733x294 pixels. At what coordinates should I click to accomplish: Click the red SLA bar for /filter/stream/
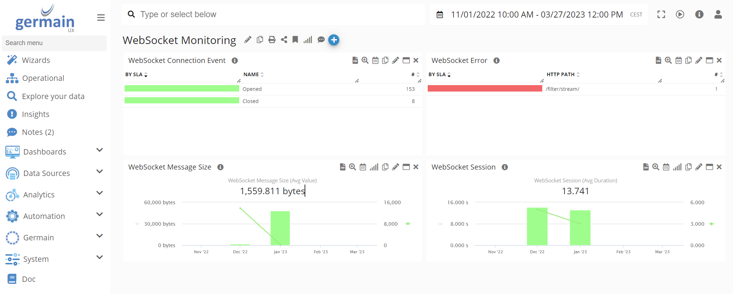[485, 89]
